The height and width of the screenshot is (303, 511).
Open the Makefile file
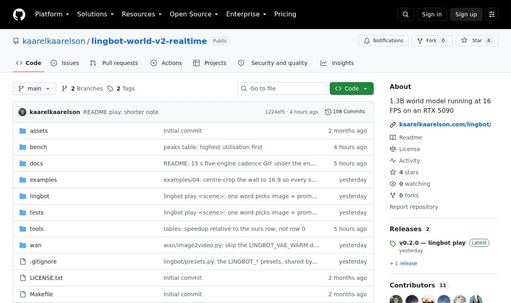tap(42, 294)
